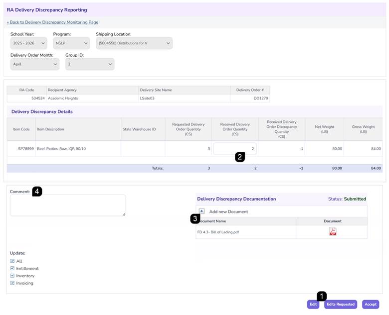Click RA code 534534 cell

click(27, 98)
